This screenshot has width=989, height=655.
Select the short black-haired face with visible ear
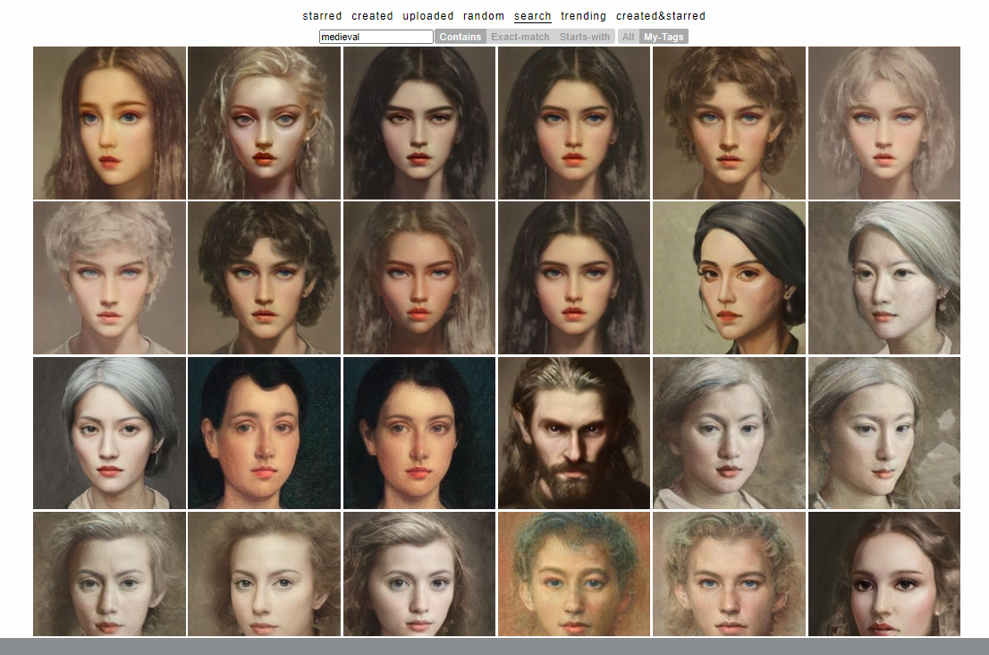point(265,433)
